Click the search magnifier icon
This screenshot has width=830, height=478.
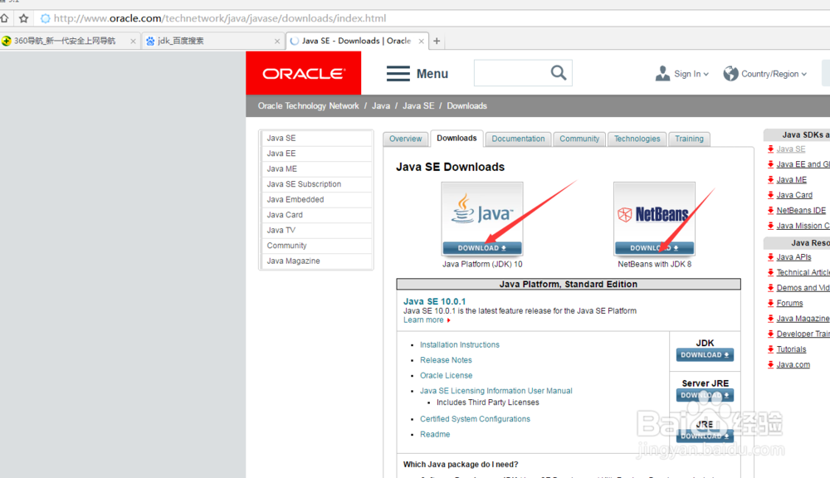point(559,72)
